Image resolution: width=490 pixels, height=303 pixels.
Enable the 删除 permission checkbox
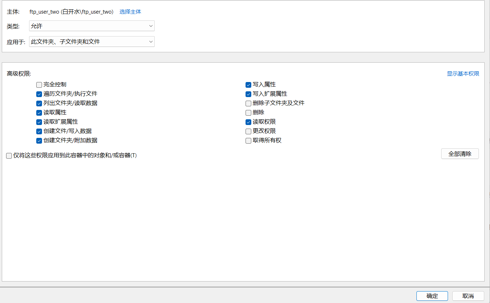248,113
